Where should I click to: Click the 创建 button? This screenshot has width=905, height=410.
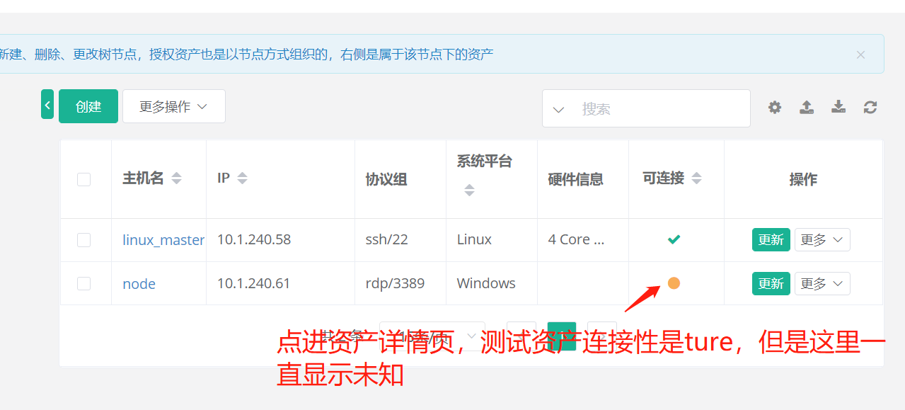(88, 106)
